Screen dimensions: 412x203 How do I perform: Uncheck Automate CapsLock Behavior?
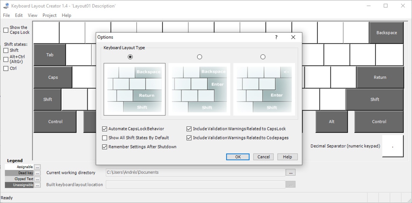click(x=105, y=129)
